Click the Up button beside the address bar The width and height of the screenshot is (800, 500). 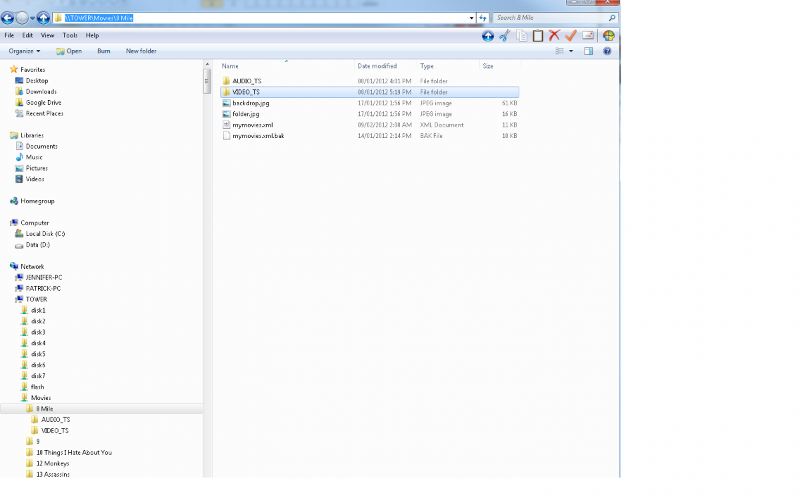pyautogui.click(x=43, y=18)
